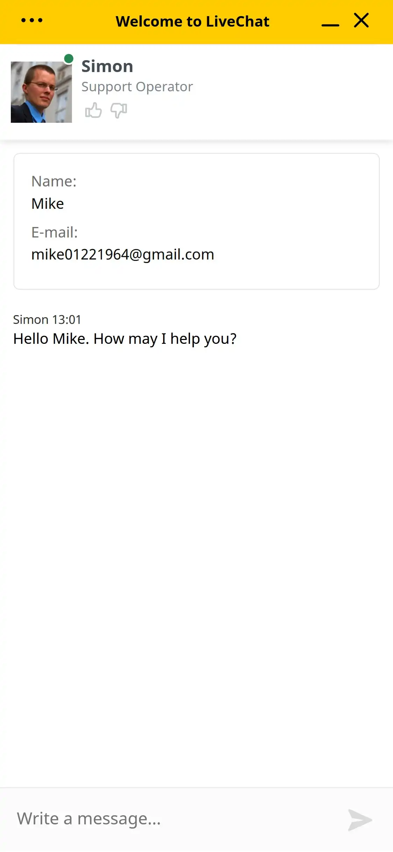393x852 pixels.
Task: Rate Simon with a thumbs down
Action: click(x=119, y=111)
